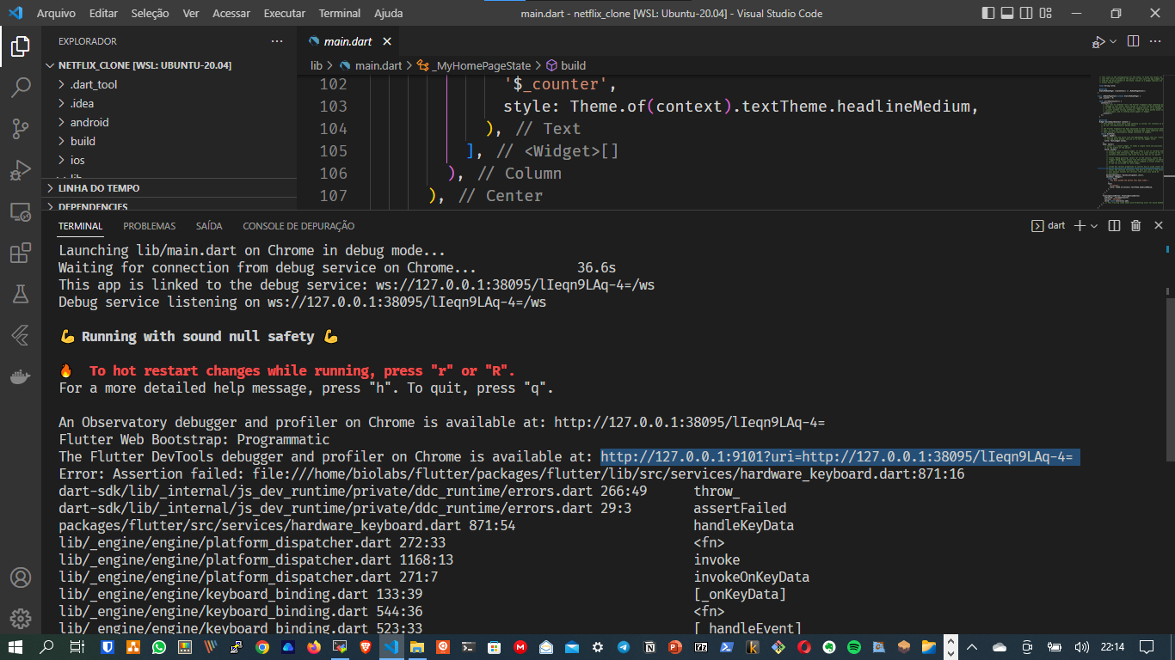
Task: Open the Arquivo menu
Action: click(56, 14)
